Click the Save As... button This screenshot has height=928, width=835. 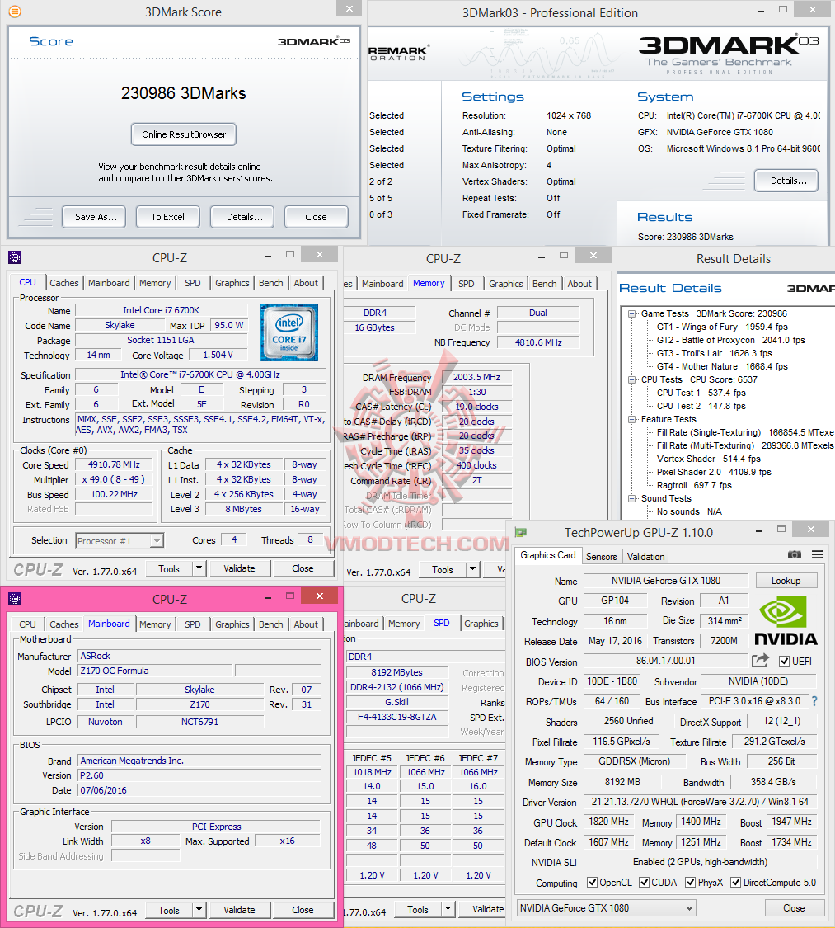point(94,217)
